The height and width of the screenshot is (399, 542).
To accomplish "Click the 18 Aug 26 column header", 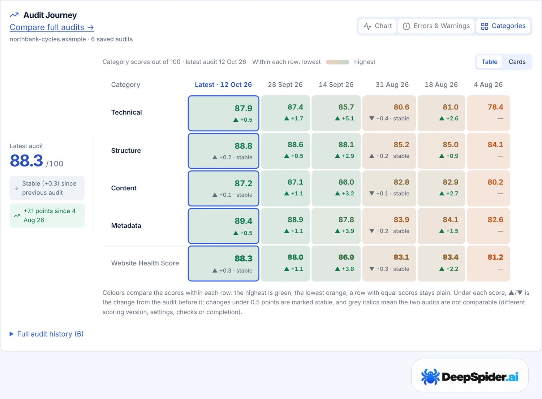I will point(441,84).
